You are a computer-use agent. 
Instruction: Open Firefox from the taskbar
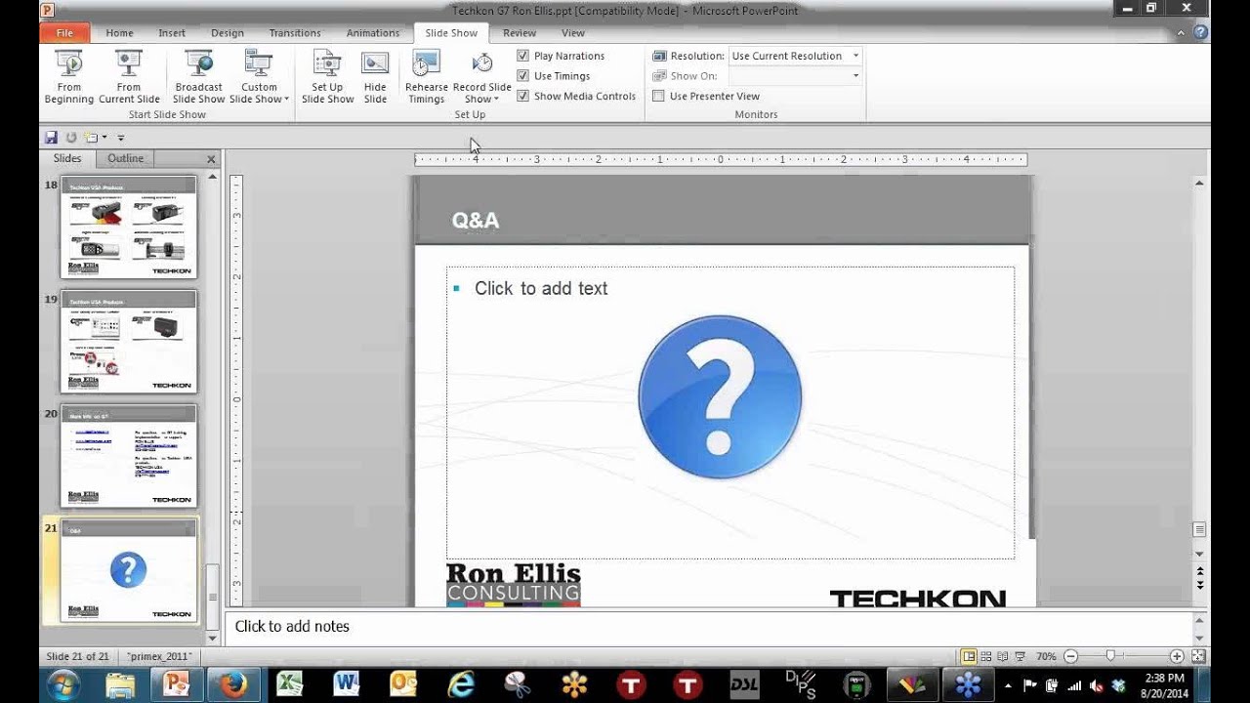pos(233,683)
